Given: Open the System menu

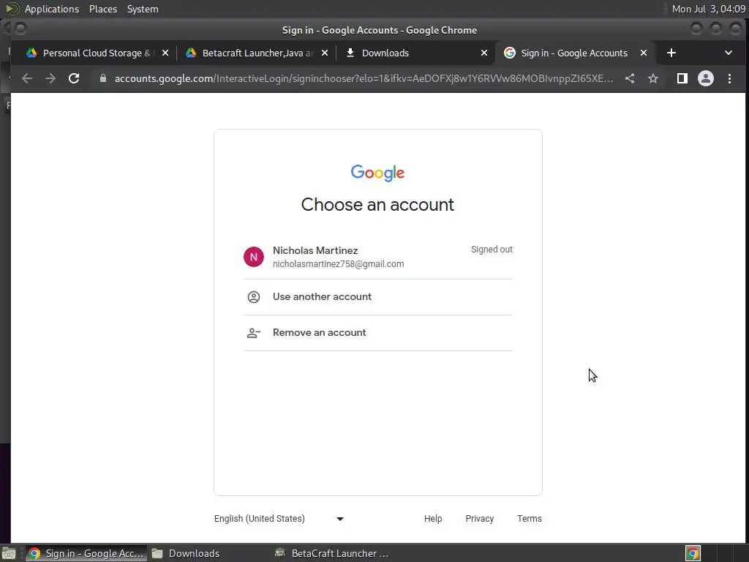Looking at the screenshot, I should click(x=143, y=9).
